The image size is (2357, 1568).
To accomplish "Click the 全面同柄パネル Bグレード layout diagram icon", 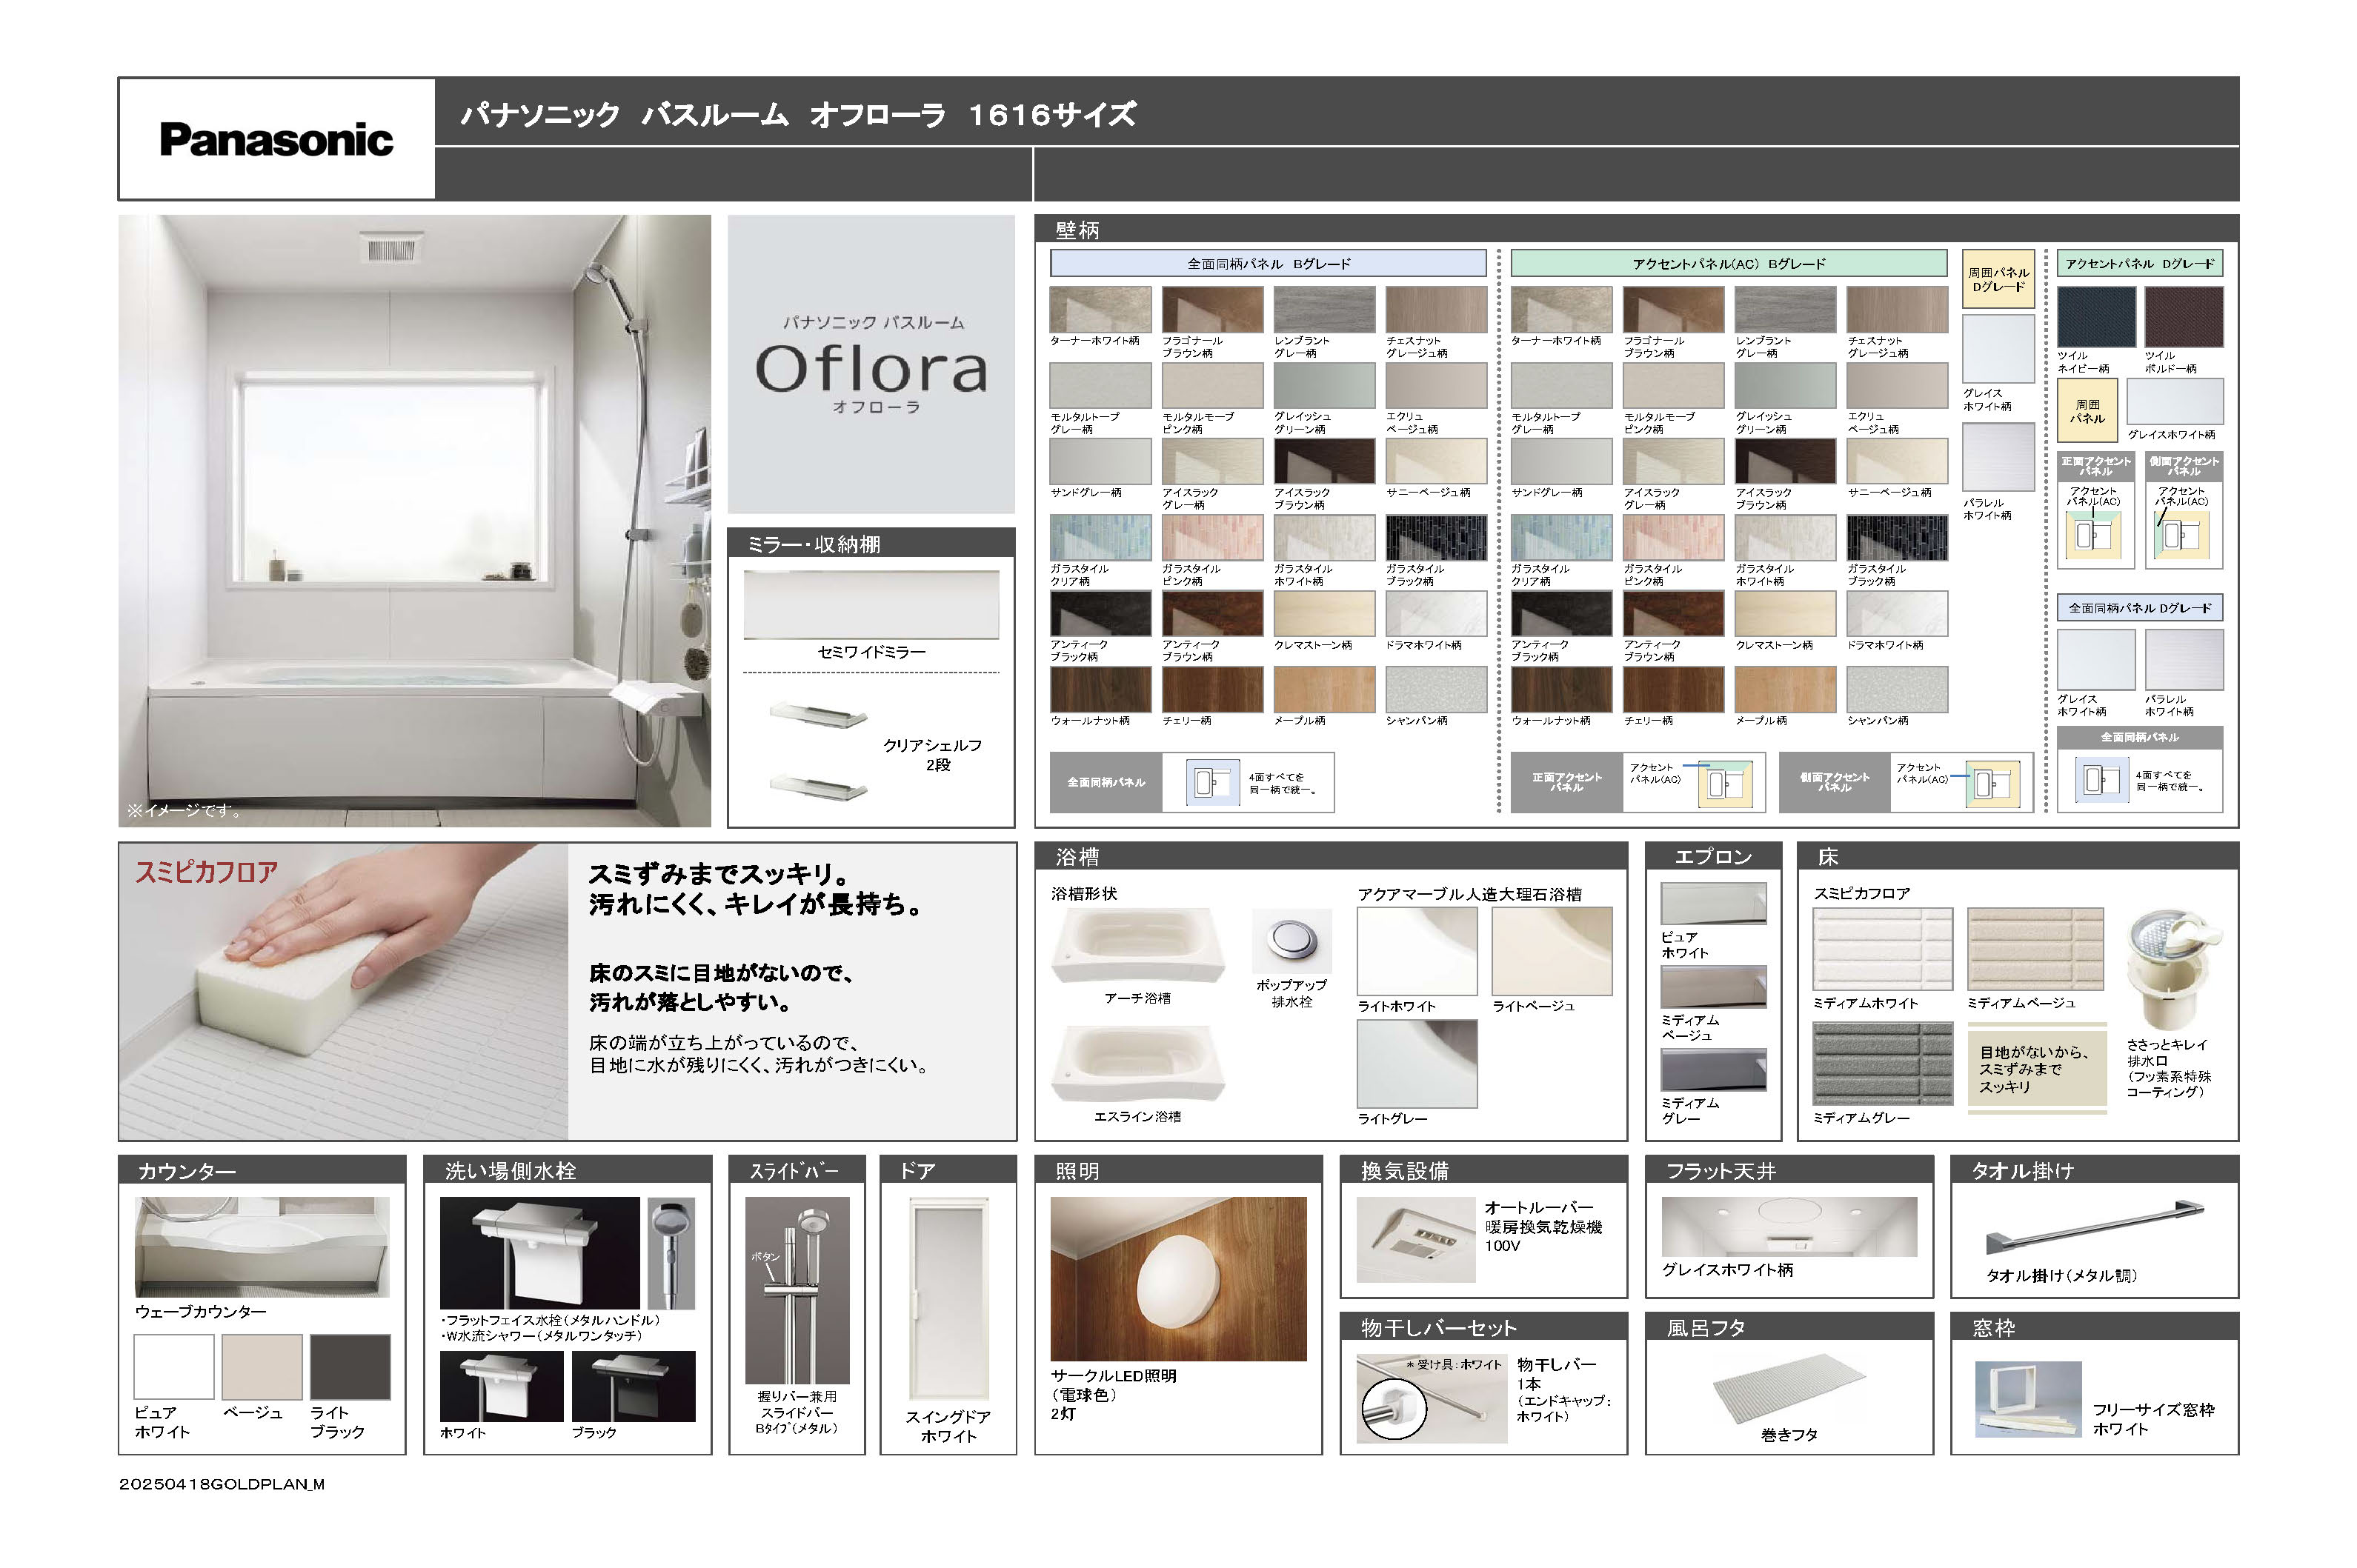I will click(x=1211, y=781).
